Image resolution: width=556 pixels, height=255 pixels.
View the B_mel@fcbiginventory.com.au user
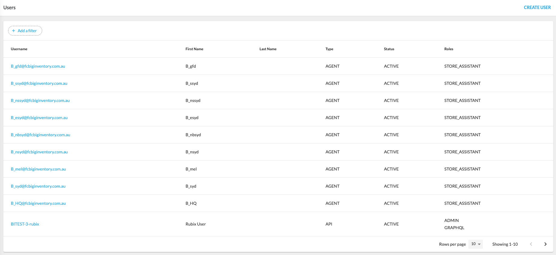tap(38, 169)
